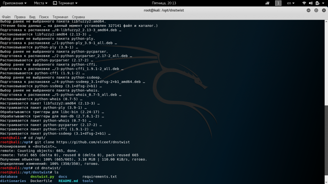Image resolution: width=328 pixels, height=184 pixels.
Task: Click the date and time clock
Action: point(164,3)
